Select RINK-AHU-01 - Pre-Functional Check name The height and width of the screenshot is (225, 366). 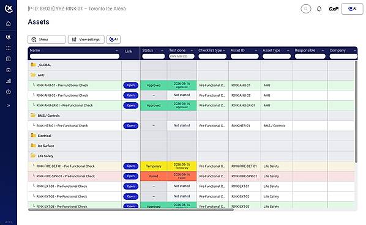point(62,86)
